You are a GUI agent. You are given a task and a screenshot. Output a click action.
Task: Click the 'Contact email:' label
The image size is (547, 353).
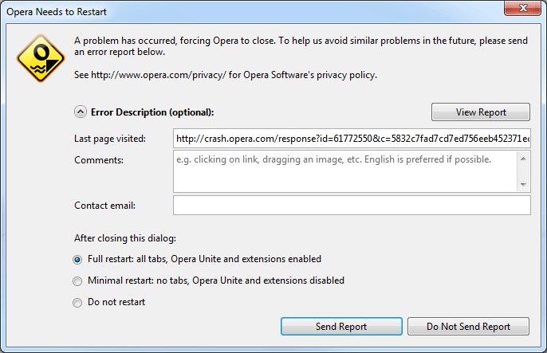[104, 206]
